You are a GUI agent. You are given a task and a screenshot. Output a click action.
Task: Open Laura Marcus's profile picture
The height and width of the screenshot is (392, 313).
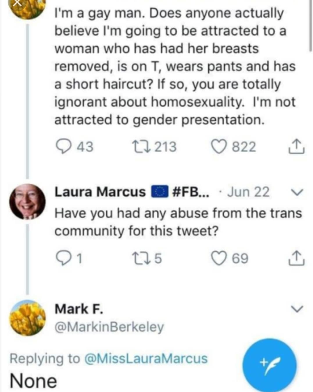pyautogui.click(x=27, y=202)
